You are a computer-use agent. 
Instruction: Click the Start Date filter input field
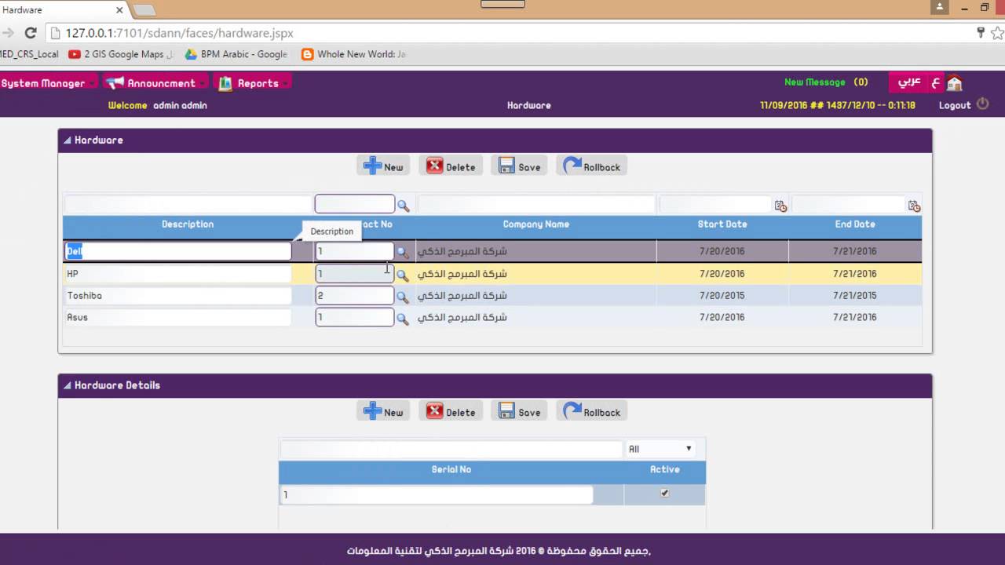click(716, 205)
